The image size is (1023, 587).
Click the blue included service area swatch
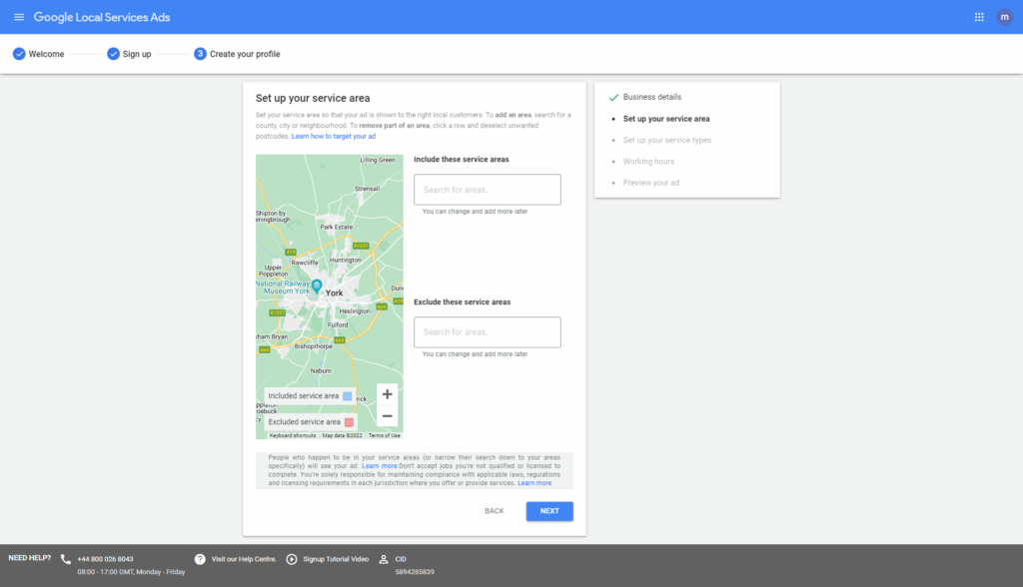point(348,396)
